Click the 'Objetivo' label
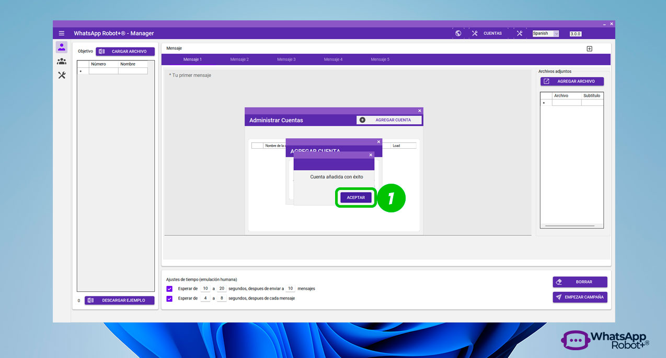 [x=85, y=51]
